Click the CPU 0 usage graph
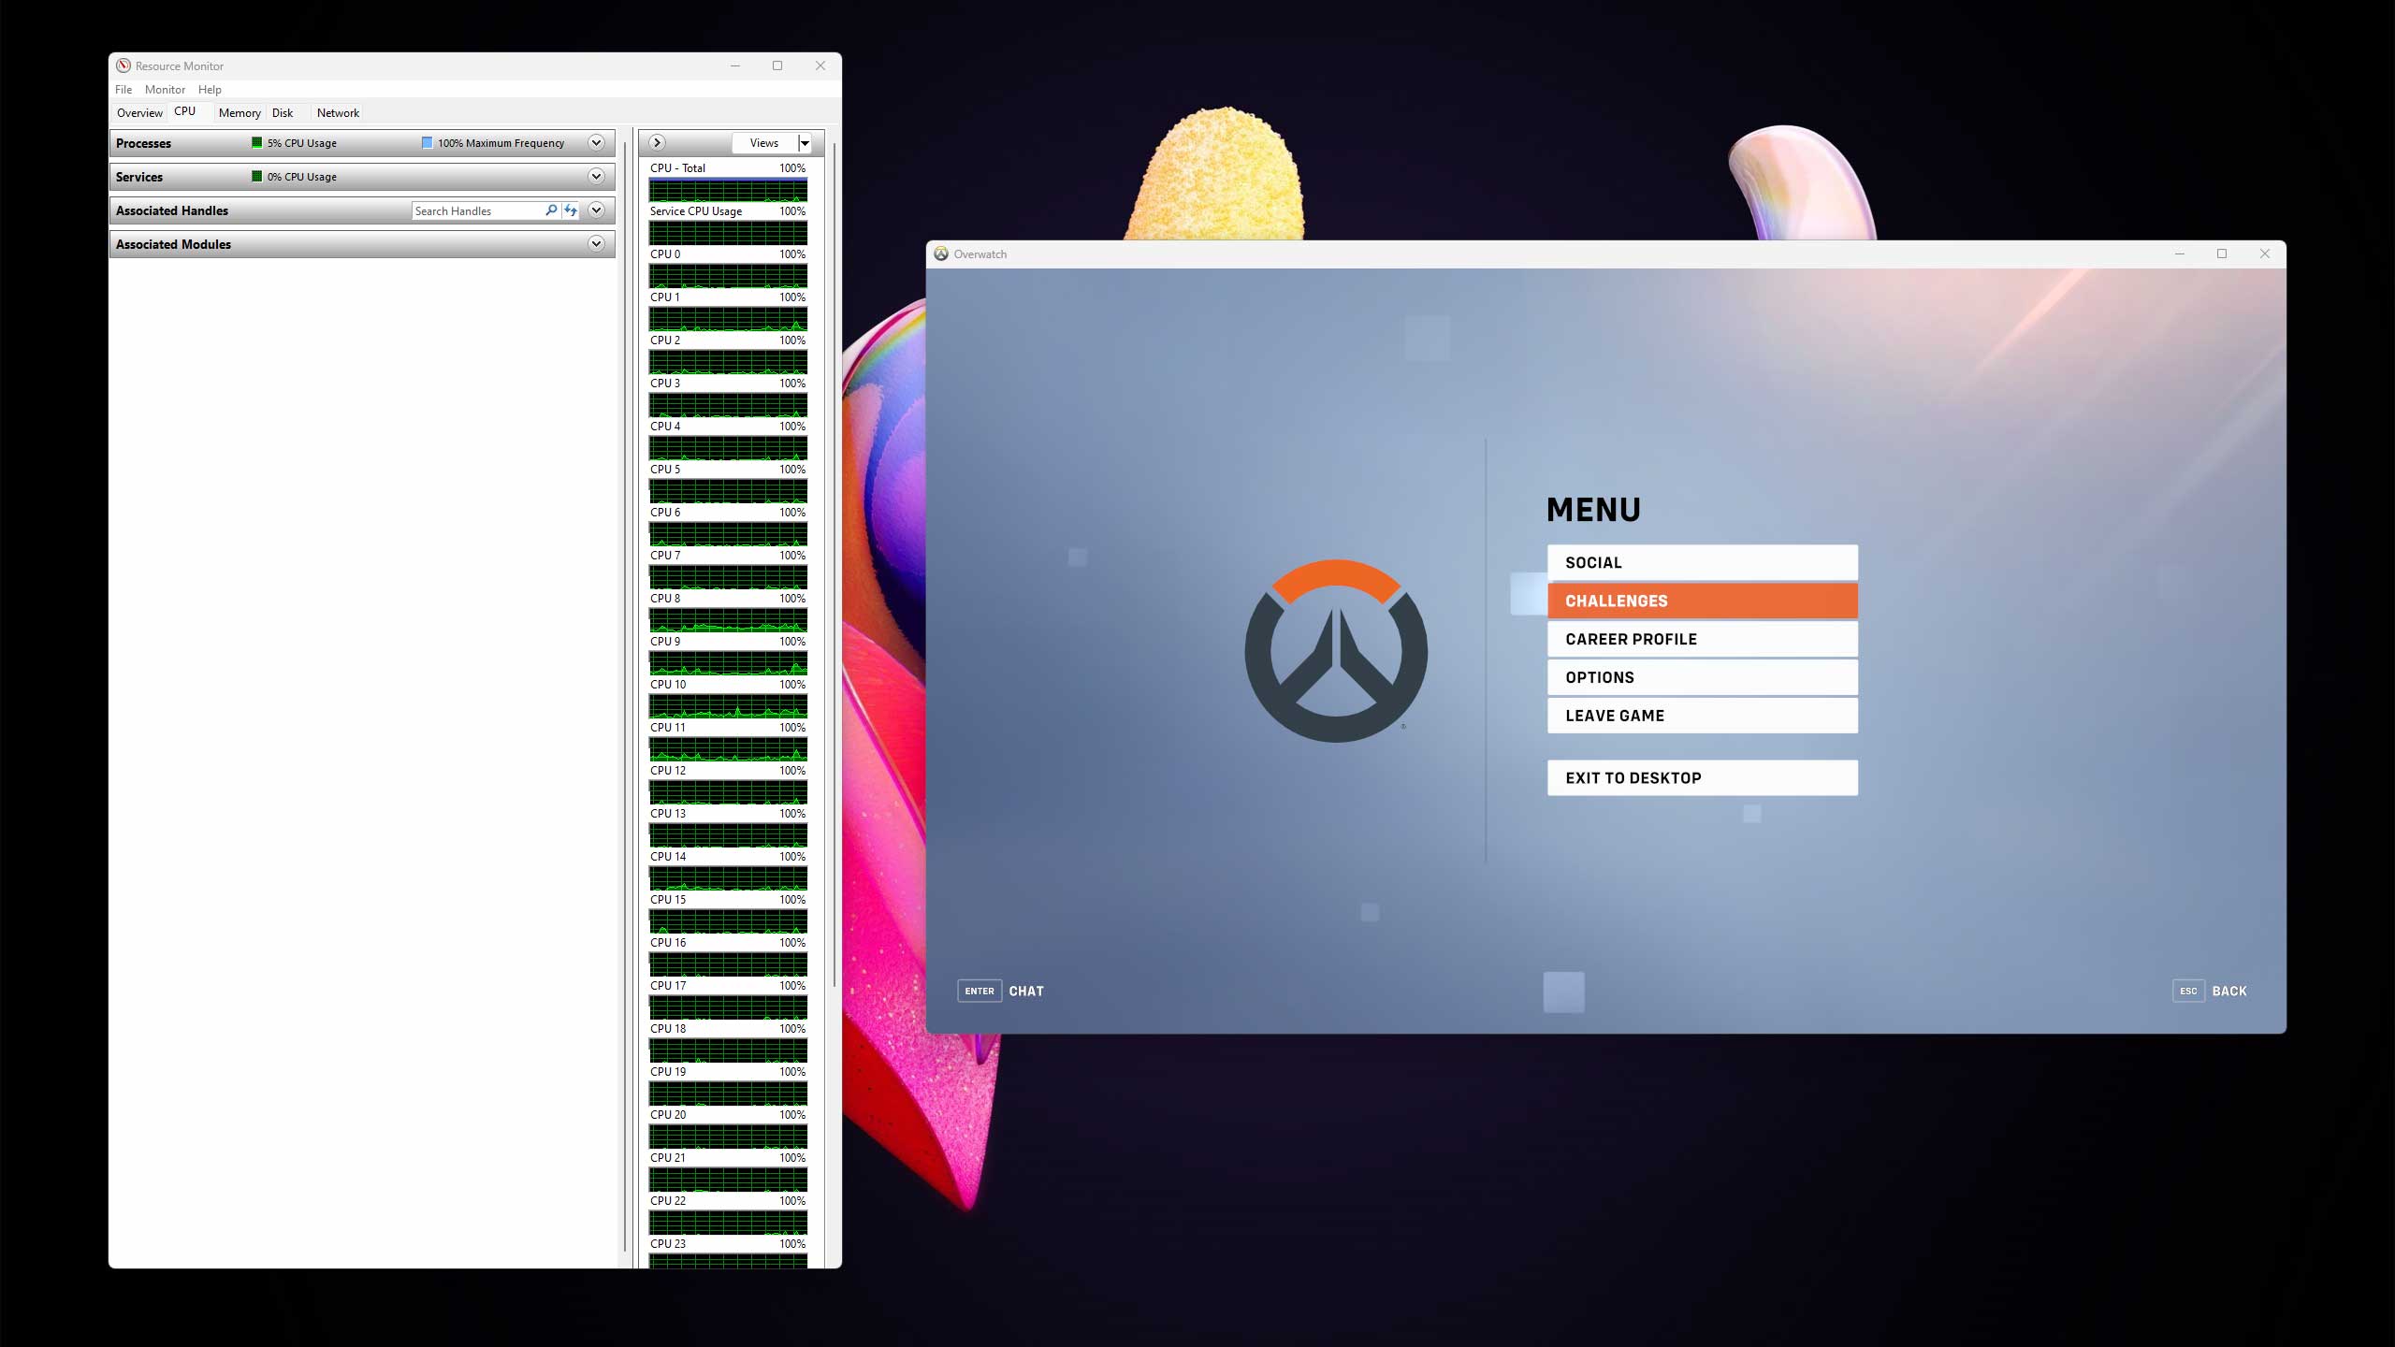2395x1347 pixels. [x=728, y=276]
